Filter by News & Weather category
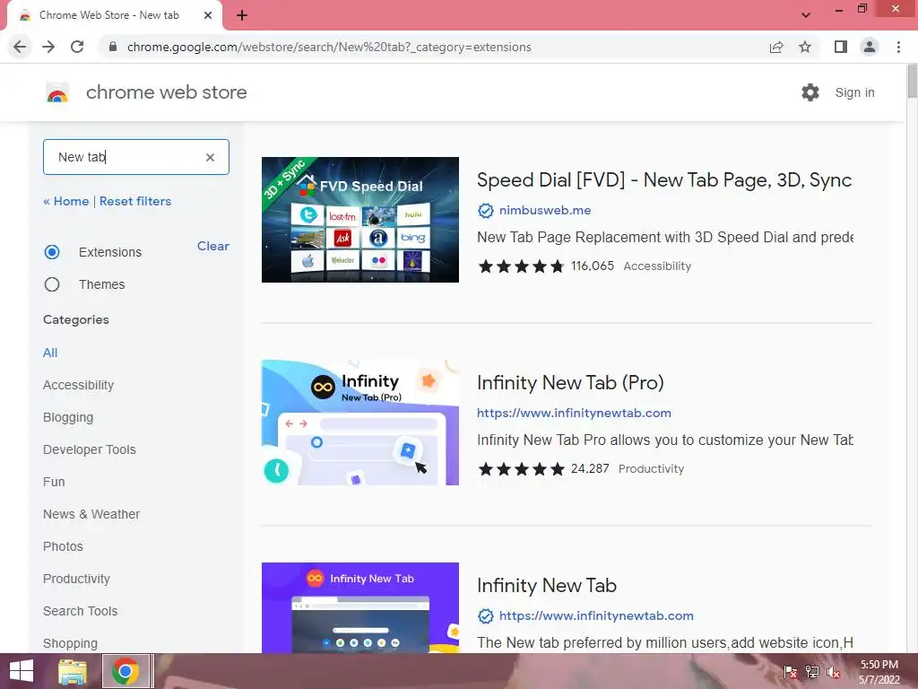The image size is (918, 689). tap(91, 514)
